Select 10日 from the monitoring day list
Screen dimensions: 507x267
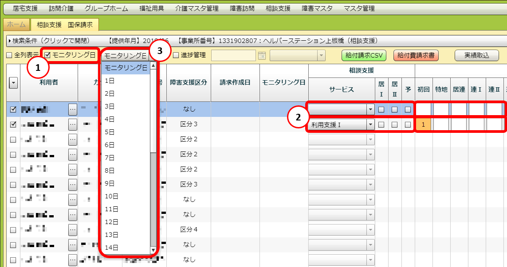point(111,196)
